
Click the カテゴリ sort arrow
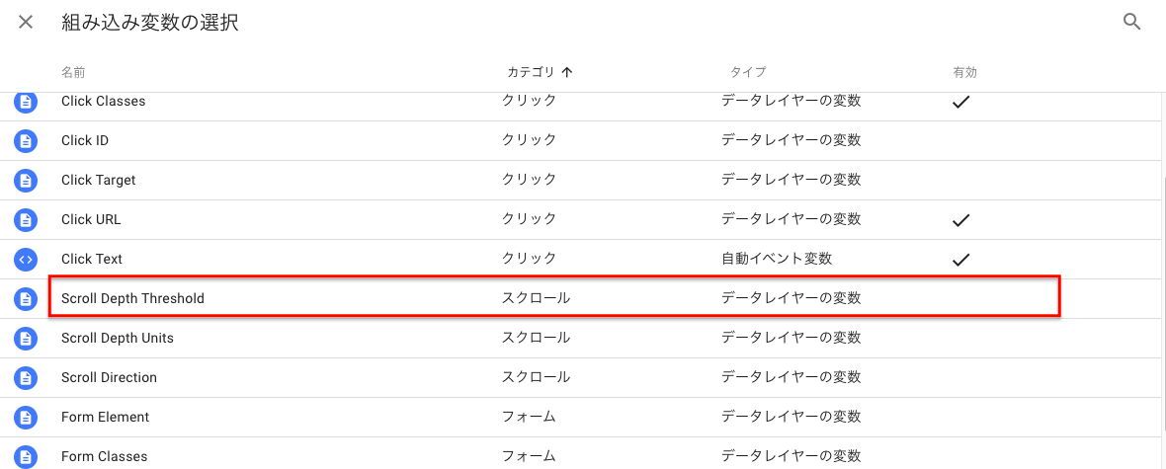pyautogui.click(x=567, y=72)
